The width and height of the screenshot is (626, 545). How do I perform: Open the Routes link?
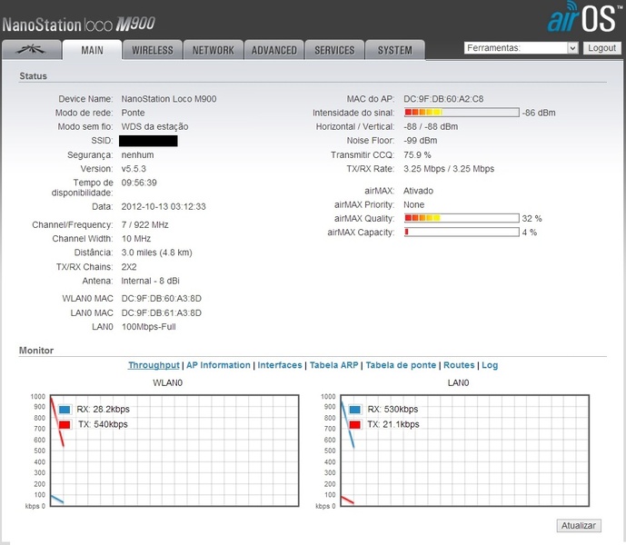click(459, 365)
